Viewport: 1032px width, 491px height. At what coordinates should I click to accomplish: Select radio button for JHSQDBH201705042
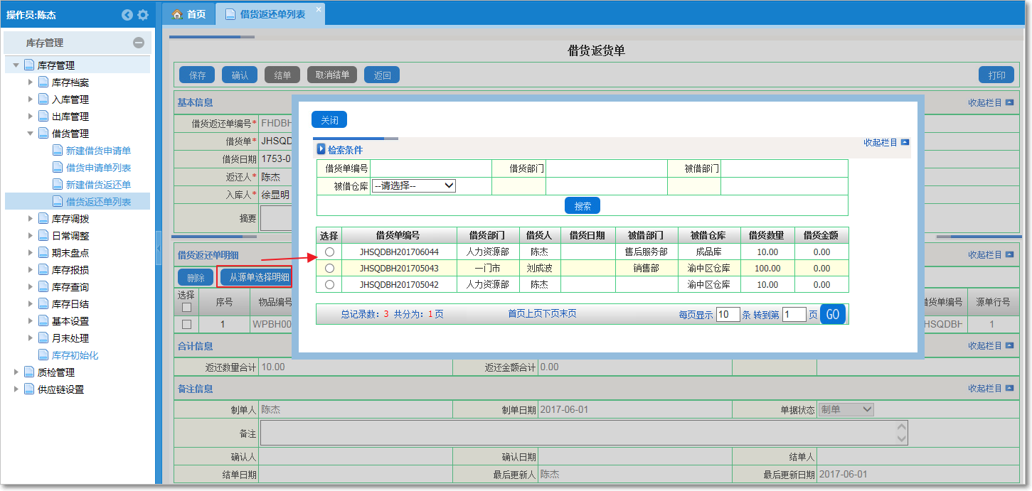[x=329, y=285]
